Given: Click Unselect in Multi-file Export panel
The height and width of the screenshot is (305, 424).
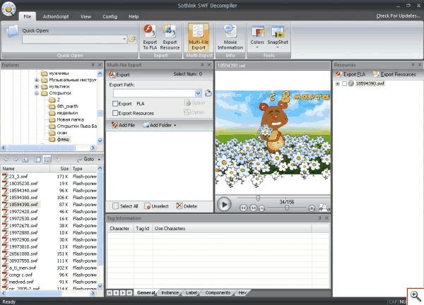Looking at the screenshot, I should [x=157, y=206].
